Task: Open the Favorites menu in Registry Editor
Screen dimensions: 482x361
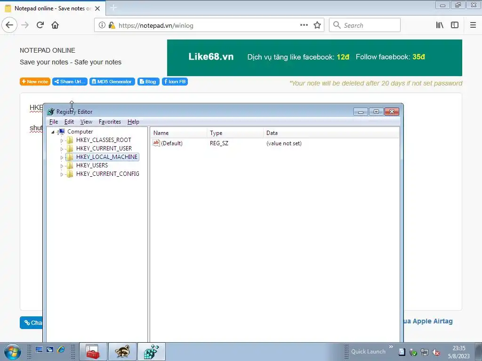Action: point(110,122)
